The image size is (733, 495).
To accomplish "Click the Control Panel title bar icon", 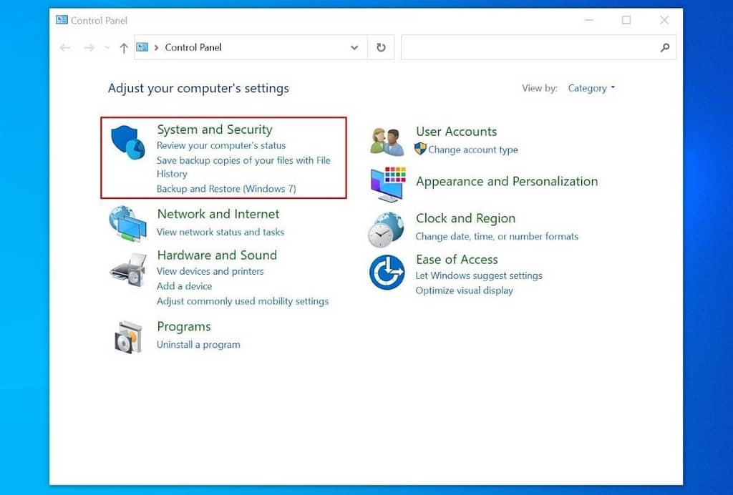I will tap(62, 20).
